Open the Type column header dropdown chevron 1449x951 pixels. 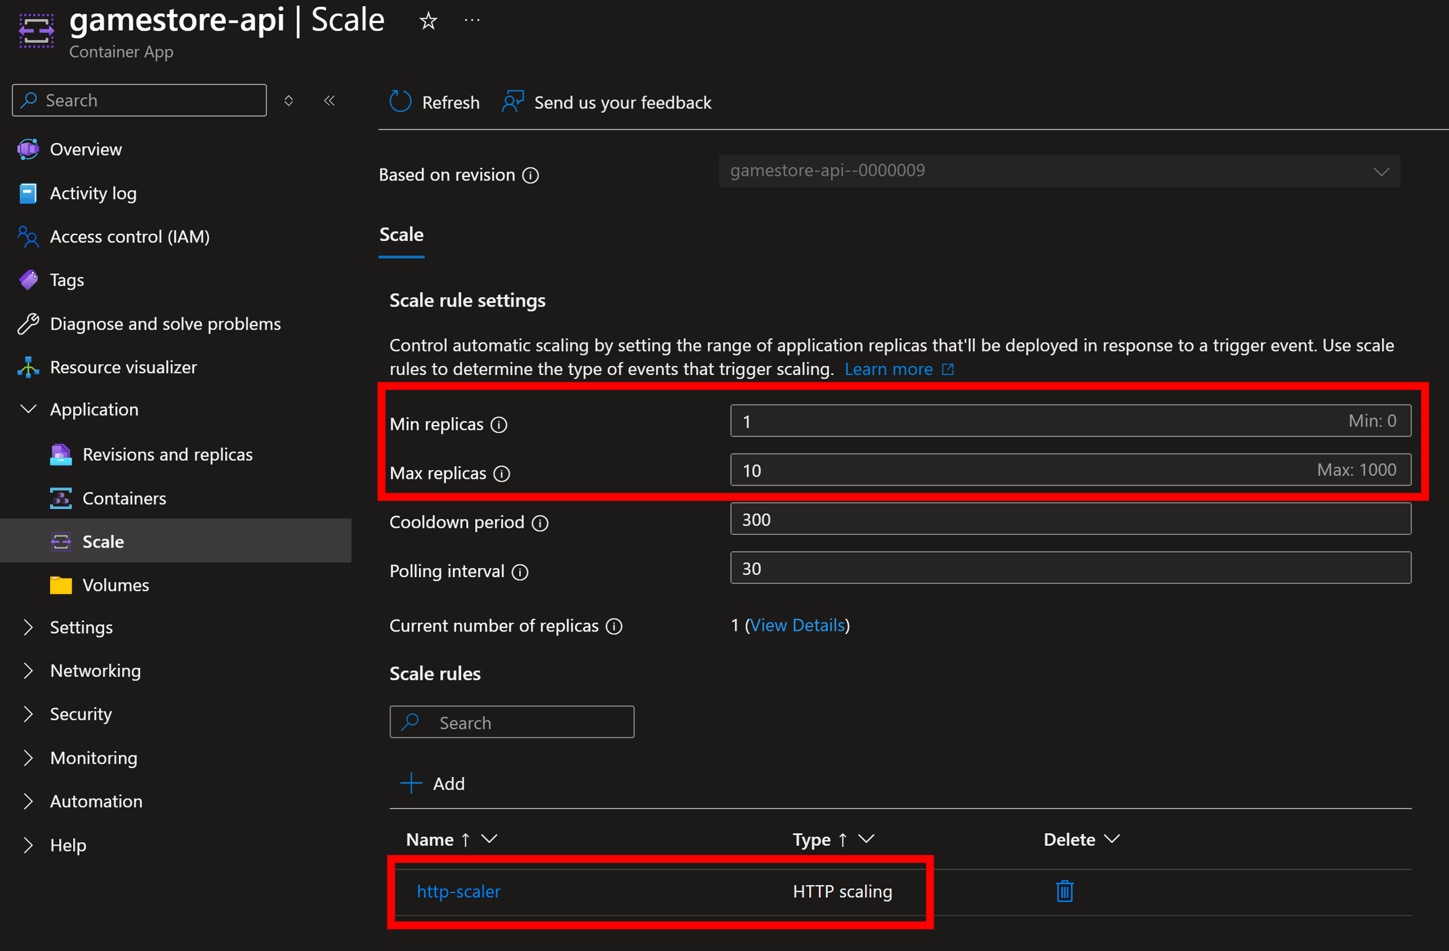click(866, 839)
